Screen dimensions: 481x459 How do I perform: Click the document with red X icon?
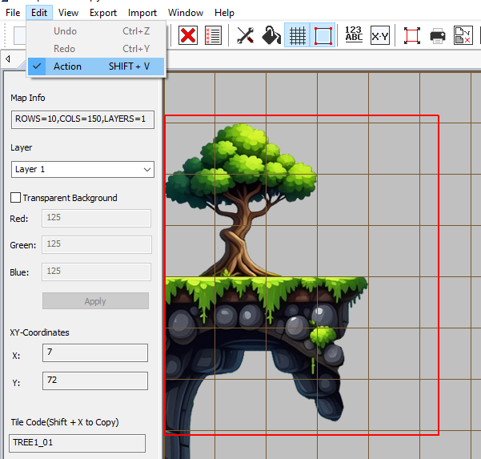[463, 35]
